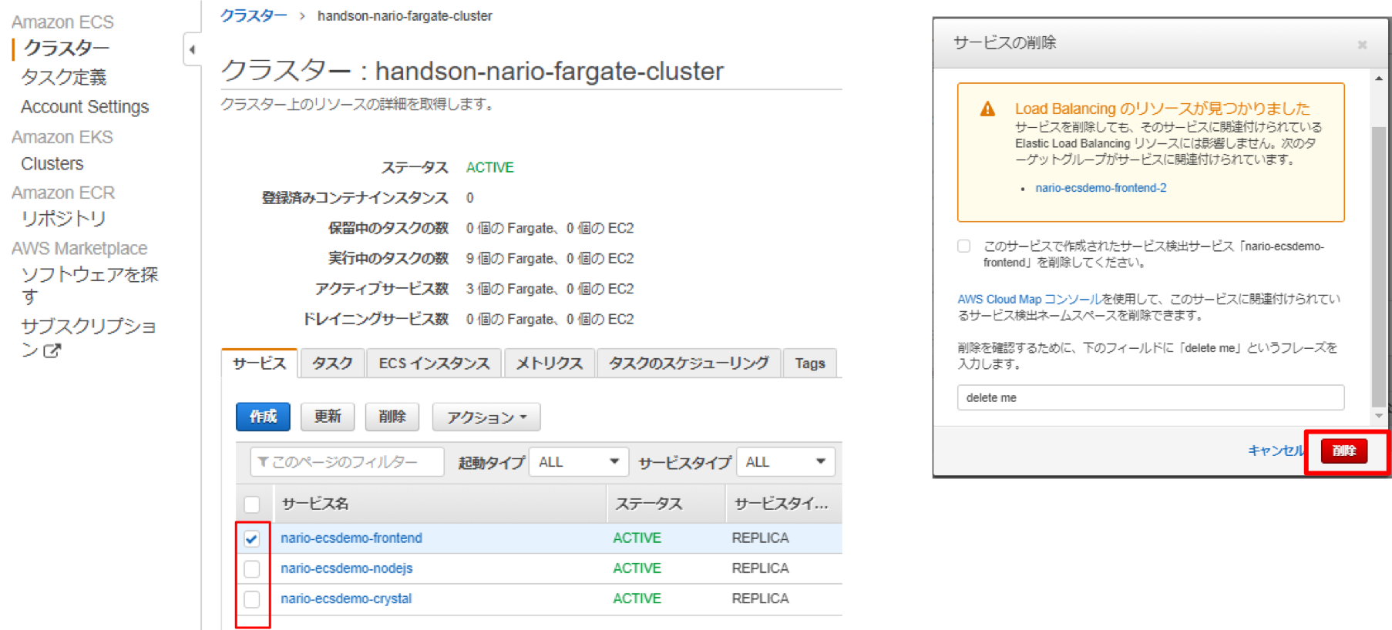
Task: Click the ACTIVE status of nario-ecsdemo-nodejs
Action: 637,568
